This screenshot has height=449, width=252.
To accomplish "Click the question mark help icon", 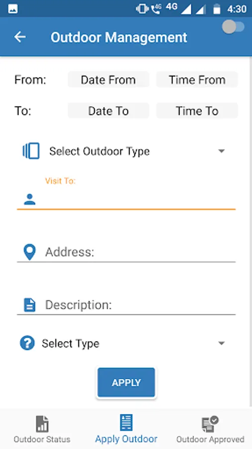I will coord(27,343).
